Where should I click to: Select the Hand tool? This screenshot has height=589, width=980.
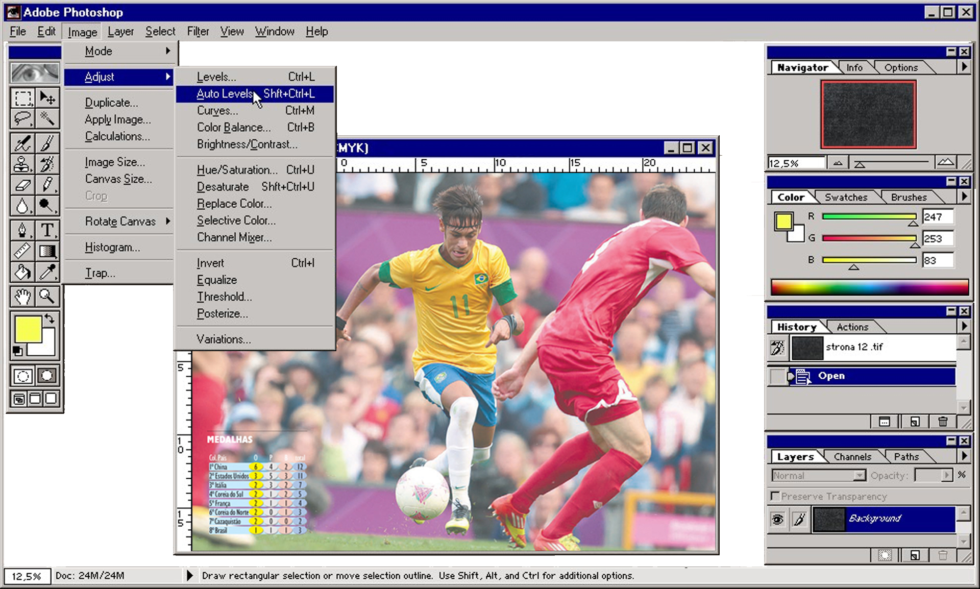point(23,296)
